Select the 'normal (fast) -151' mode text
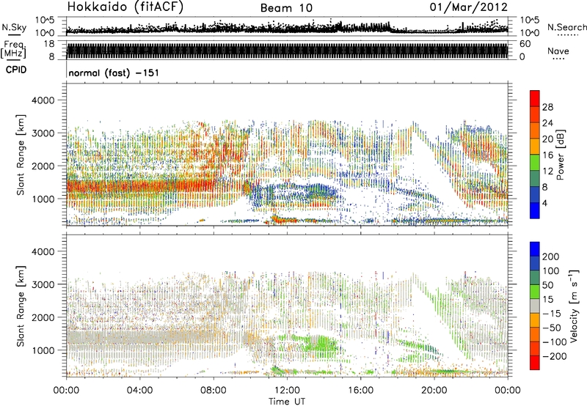 (x=114, y=73)
